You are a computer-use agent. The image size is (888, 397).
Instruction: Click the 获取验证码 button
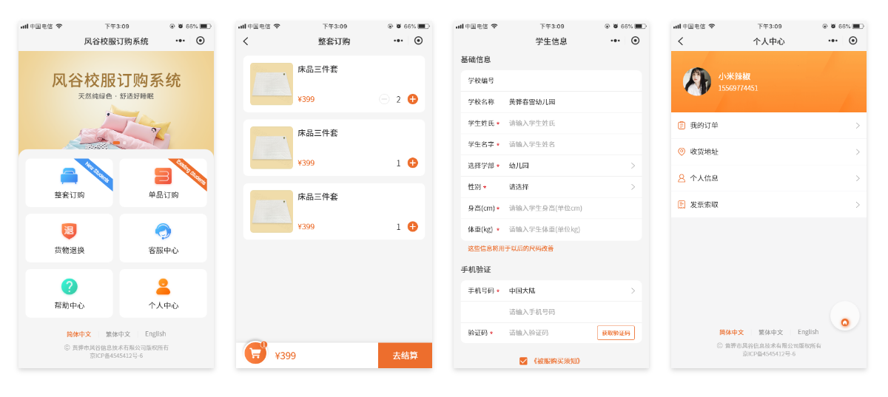(x=616, y=333)
